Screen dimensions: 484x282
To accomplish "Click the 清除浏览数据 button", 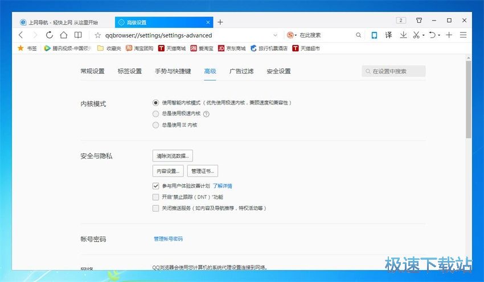I will [173, 156].
